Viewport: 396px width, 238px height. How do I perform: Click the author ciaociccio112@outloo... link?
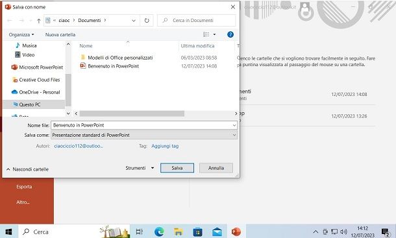click(79, 146)
